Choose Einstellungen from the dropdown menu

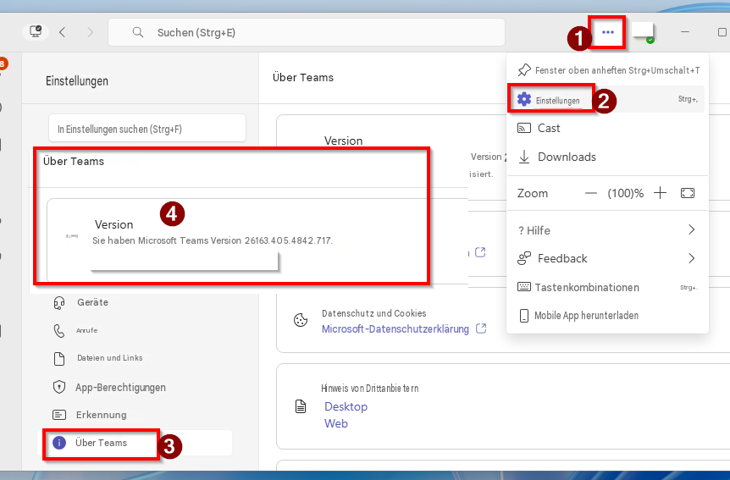pos(607,99)
